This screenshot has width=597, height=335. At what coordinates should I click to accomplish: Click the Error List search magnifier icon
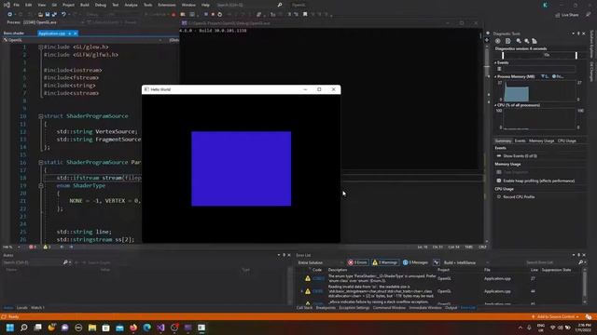pos(580,262)
